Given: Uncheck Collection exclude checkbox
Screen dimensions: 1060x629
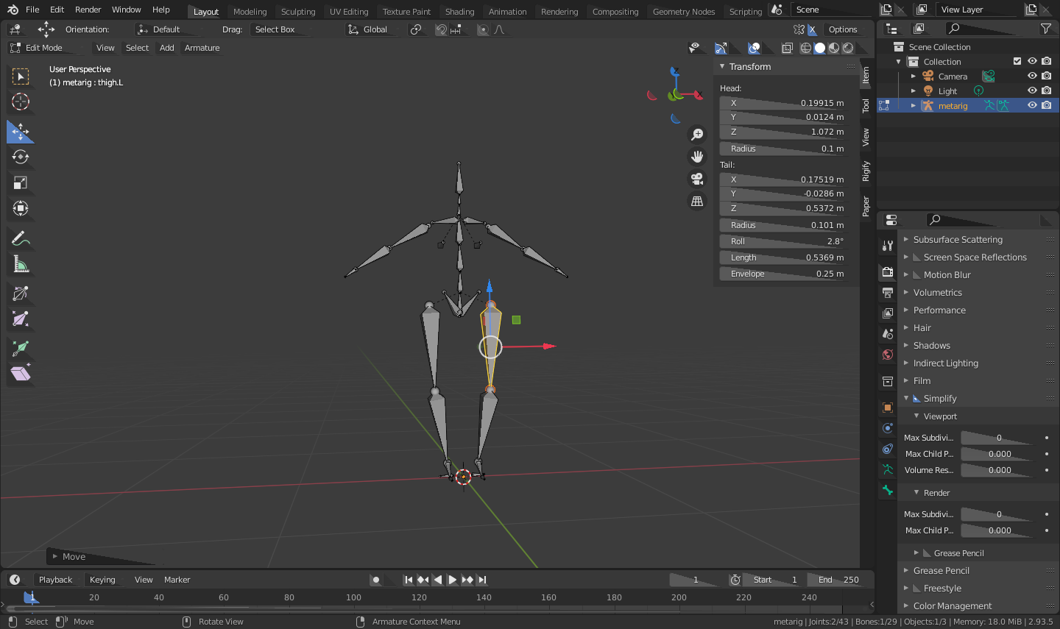Looking at the screenshot, I should 1017,61.
